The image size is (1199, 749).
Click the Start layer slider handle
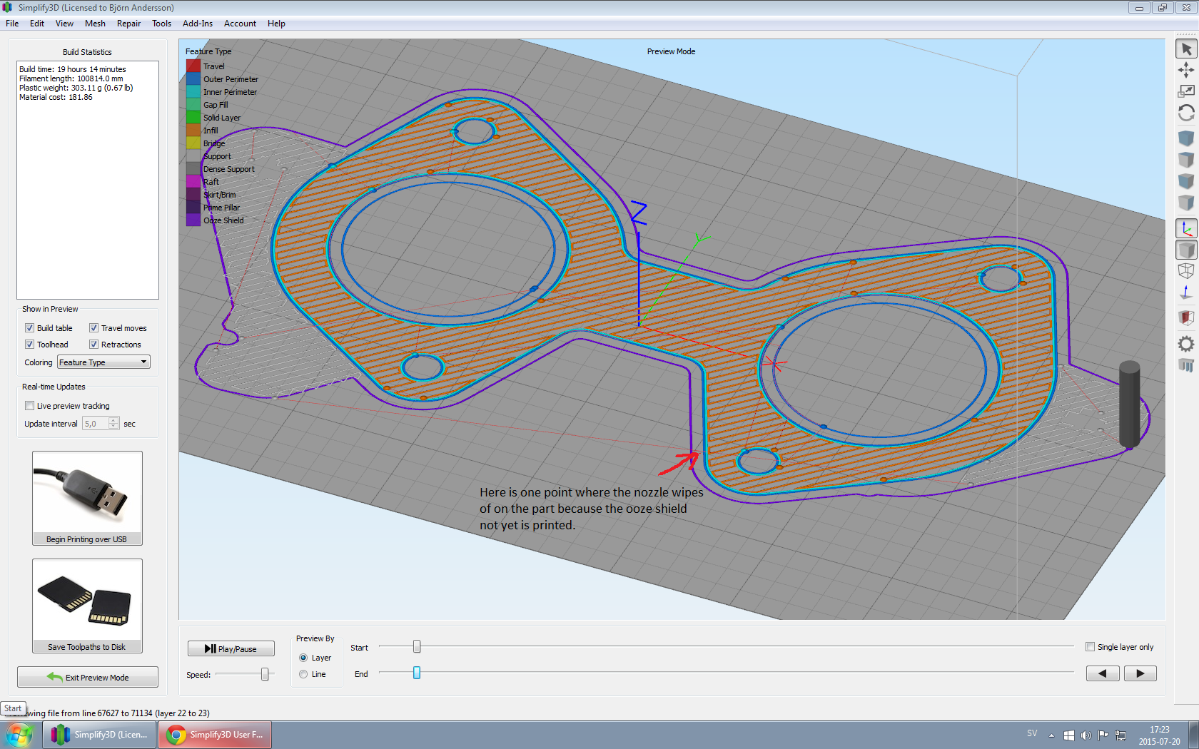pyautogui.click(x=417, y=646)
